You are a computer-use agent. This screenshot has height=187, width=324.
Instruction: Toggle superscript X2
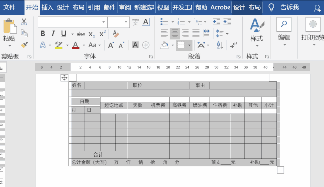pyautogui.click(x=102, y=34)
